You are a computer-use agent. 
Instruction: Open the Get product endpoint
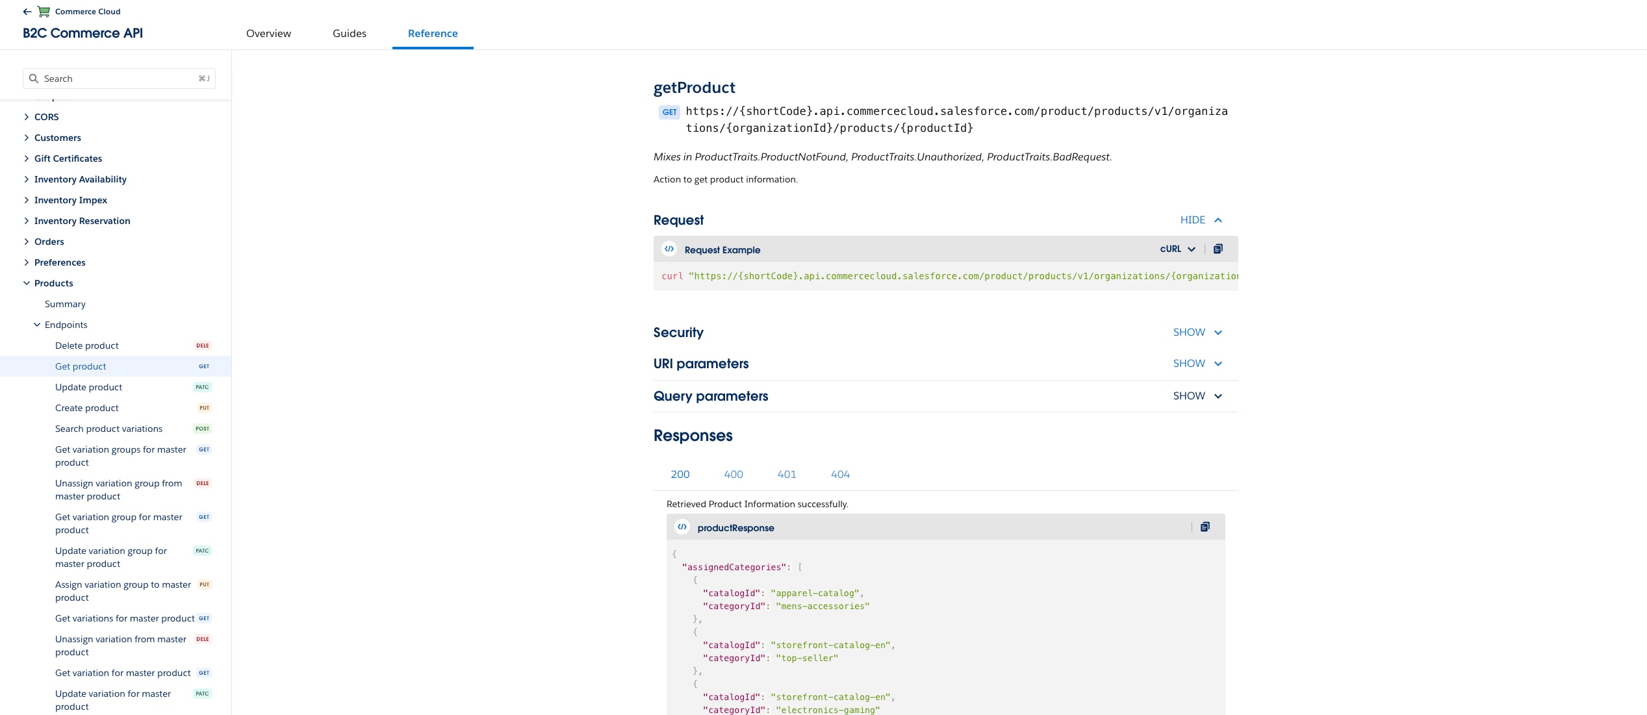pyautogui.click(x=81, y=366)
